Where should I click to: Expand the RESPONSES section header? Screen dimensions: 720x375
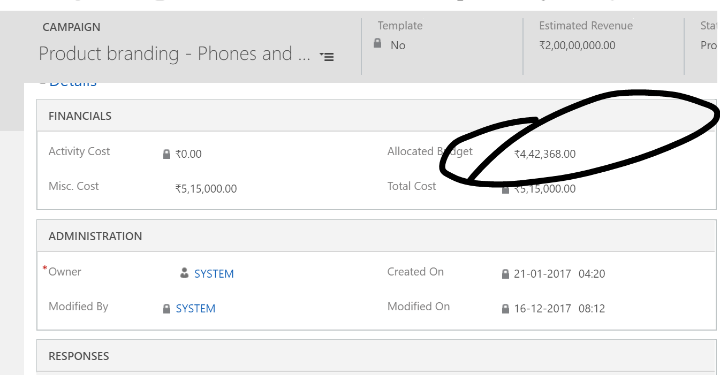(x=79, y=356)
